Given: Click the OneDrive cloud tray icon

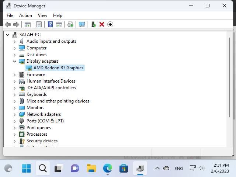Looking at the screenshot, I should point(166,168).
